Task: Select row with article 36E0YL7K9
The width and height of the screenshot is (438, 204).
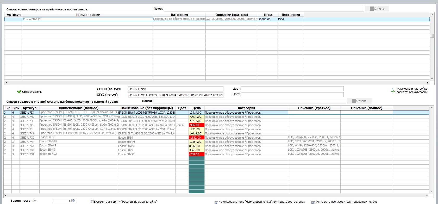Action: click(216, 133)
